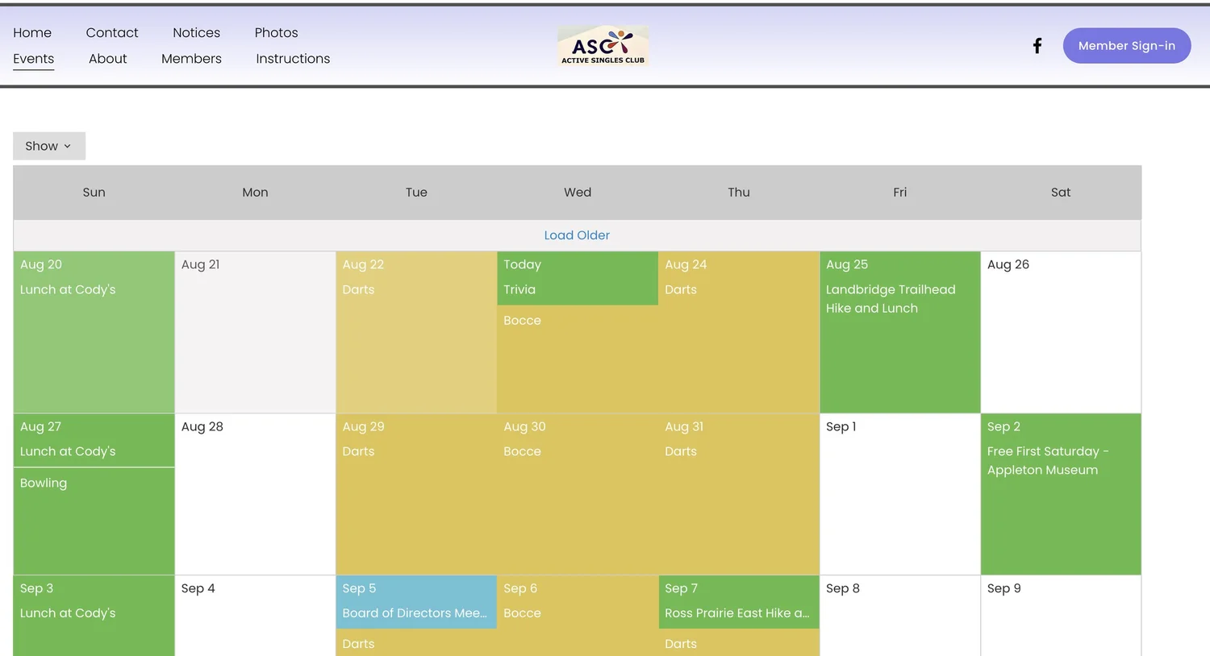Open the Contact page
Image resolution: width=1210 pixels, height=656 pixels.
coord(112,32)
